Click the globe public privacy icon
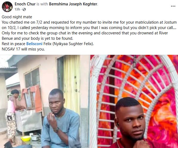This screenshot has width=178, height=148. tap(24, 9)
